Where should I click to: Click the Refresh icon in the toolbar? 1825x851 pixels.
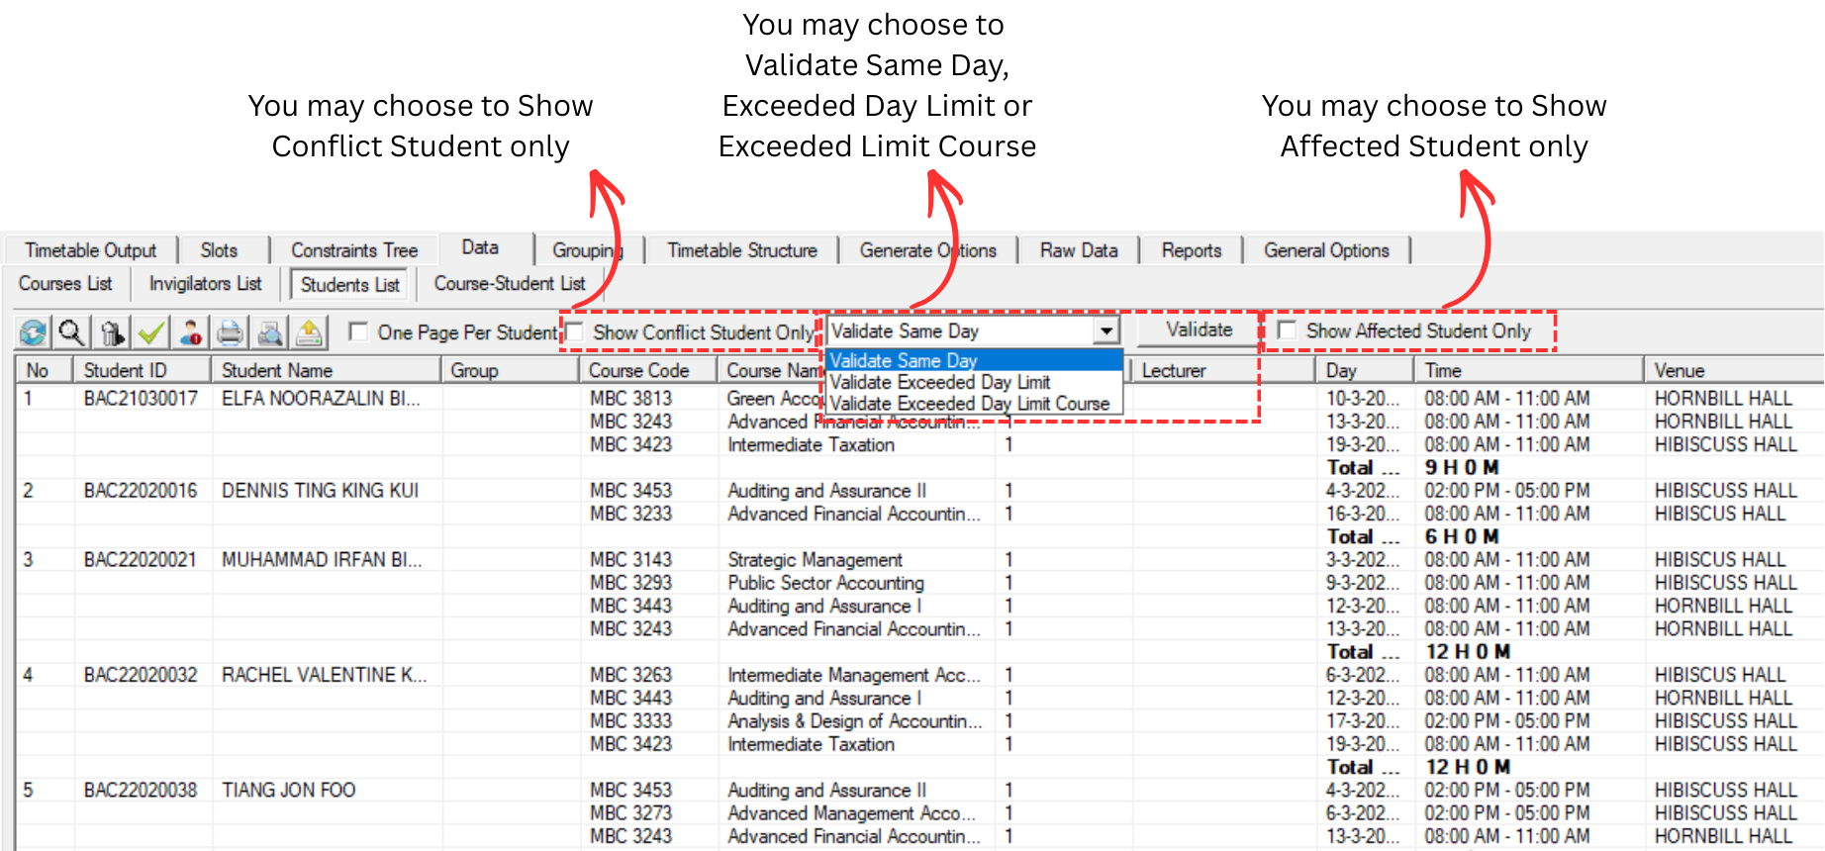point(33,332)
